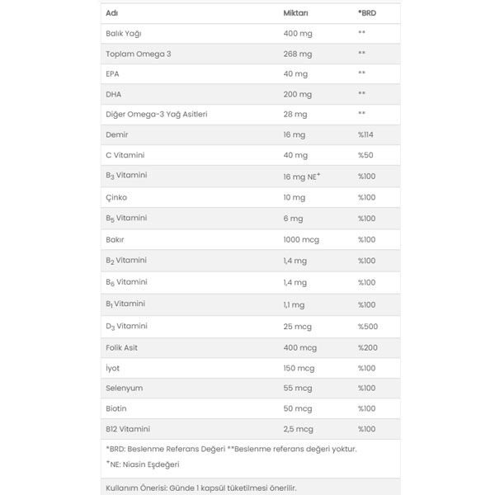Select the EPA row label
The image size is (495, 495).
[x=114, y=73]
